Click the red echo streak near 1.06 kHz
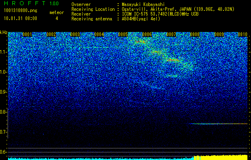 point(172,60)
